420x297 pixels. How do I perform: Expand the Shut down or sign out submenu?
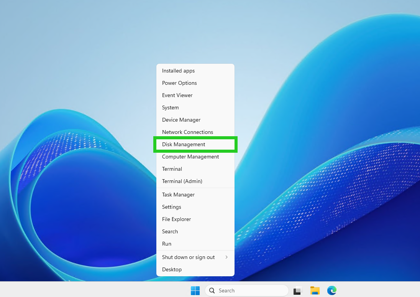188,257
